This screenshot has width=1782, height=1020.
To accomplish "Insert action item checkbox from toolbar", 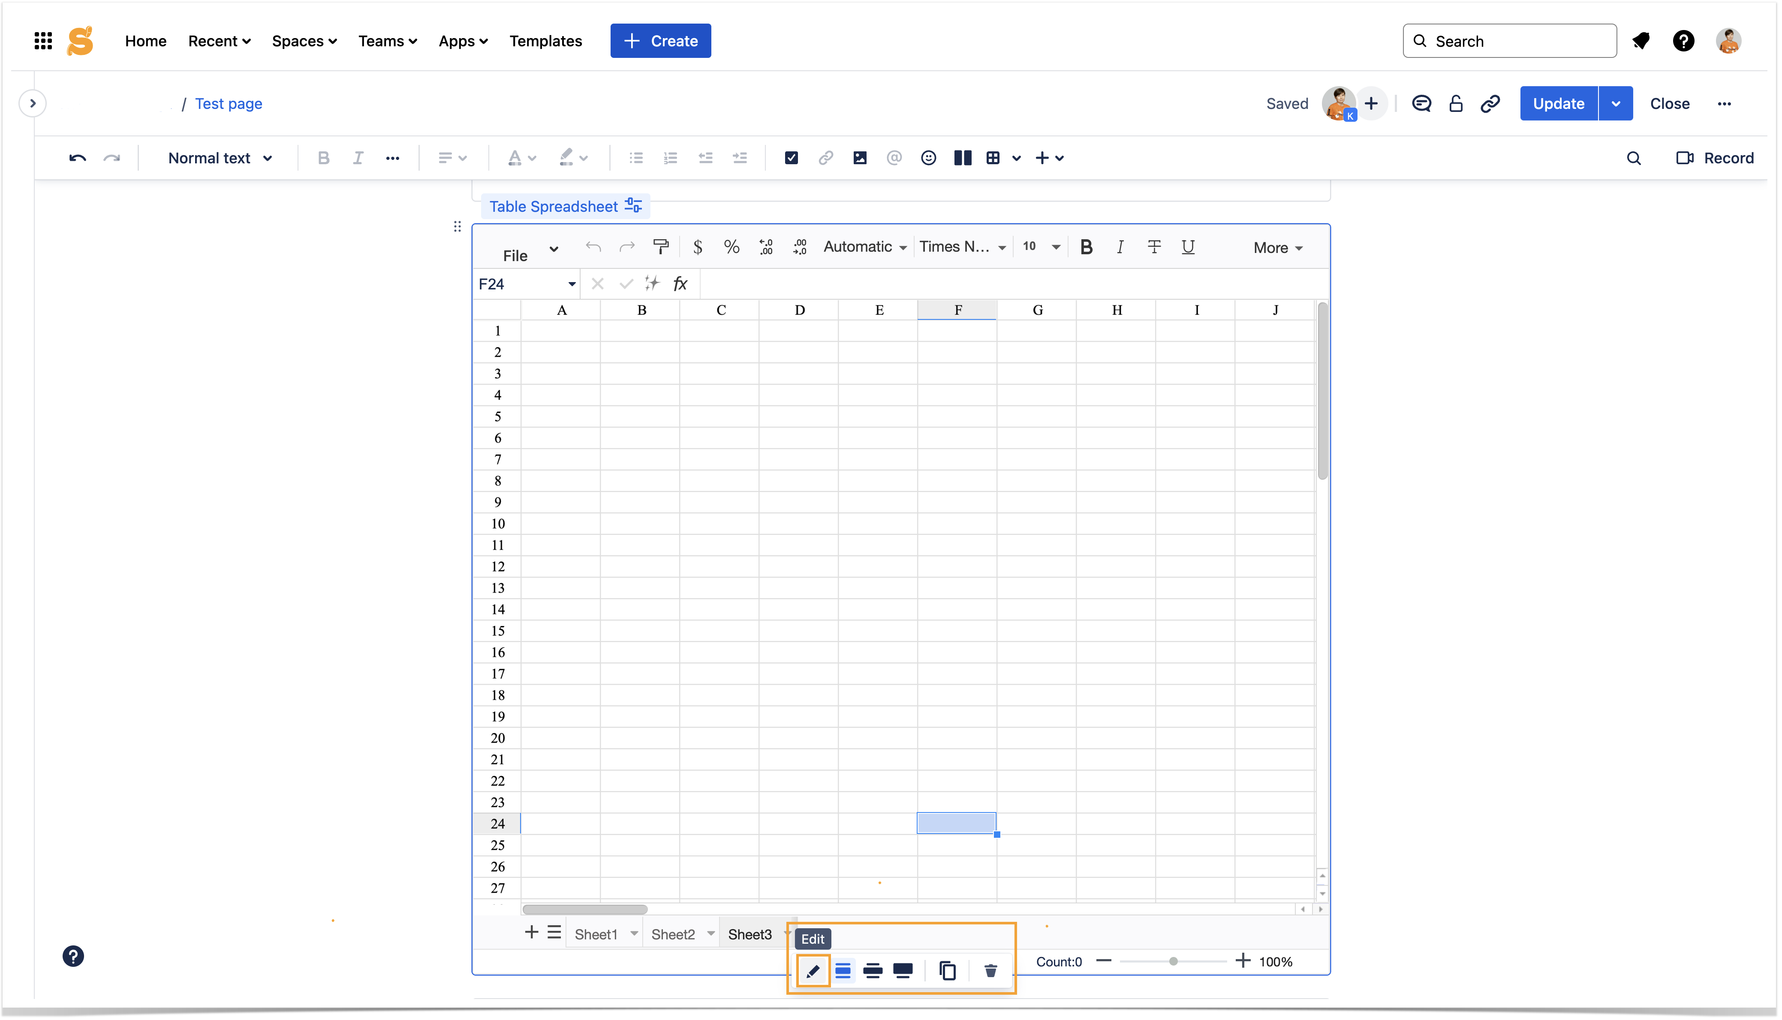I will click(791, 158).
